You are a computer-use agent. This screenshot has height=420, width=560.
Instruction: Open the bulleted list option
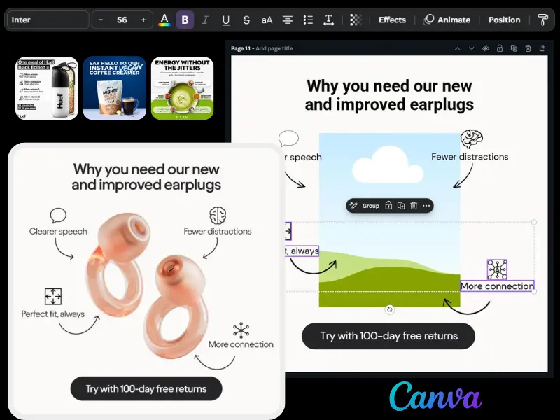pyautogui.click(x=308, y=20)
